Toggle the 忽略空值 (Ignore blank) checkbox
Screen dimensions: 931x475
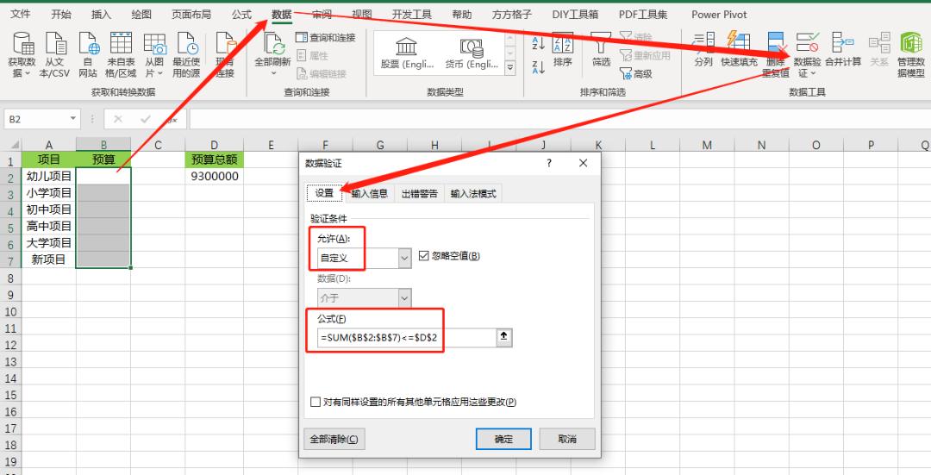click(423, 256)
